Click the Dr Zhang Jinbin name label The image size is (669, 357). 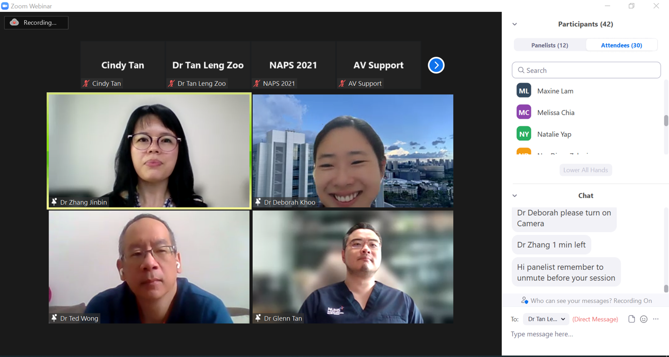[84, 202]
